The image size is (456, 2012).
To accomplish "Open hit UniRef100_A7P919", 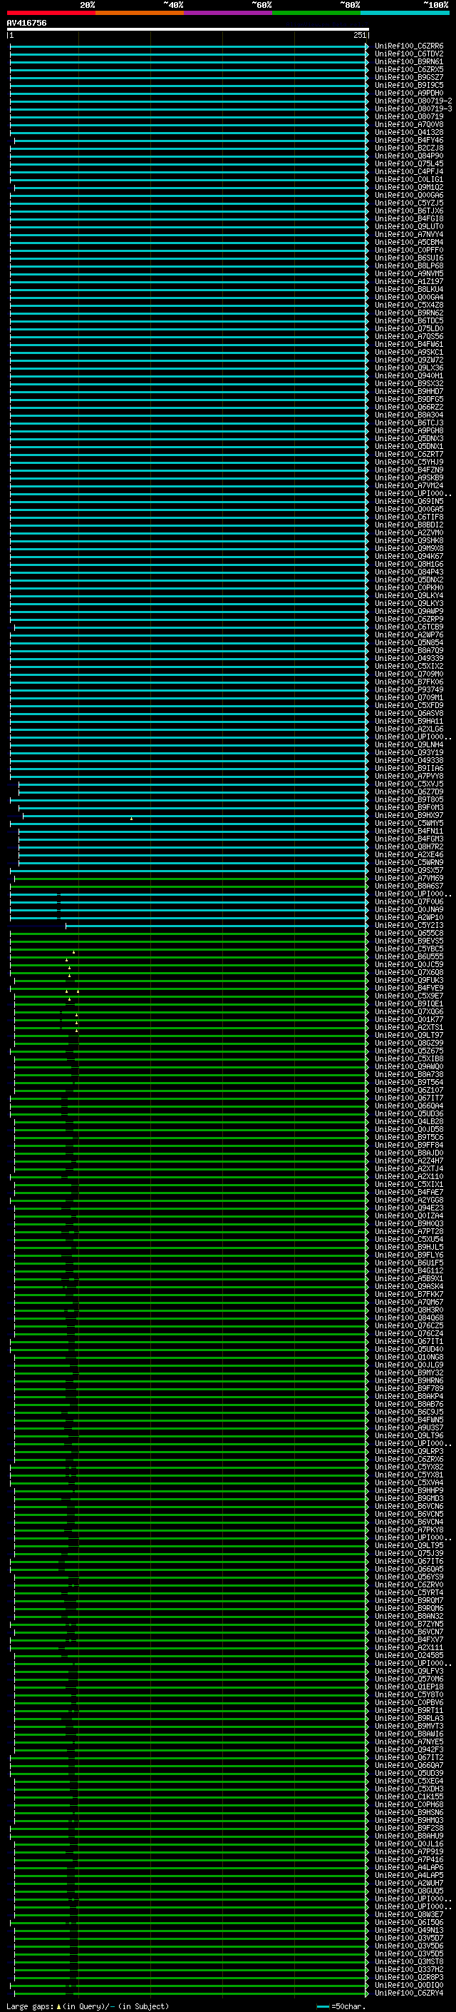I will [409, 1851].
